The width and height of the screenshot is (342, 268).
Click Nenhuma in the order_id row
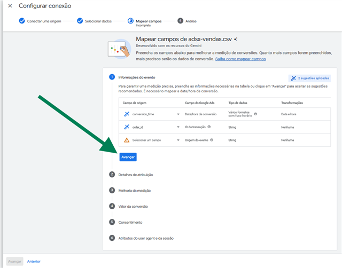click(287, 127)
